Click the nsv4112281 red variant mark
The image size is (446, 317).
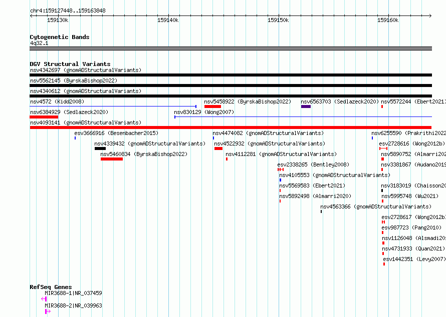[x=227, y=159]
